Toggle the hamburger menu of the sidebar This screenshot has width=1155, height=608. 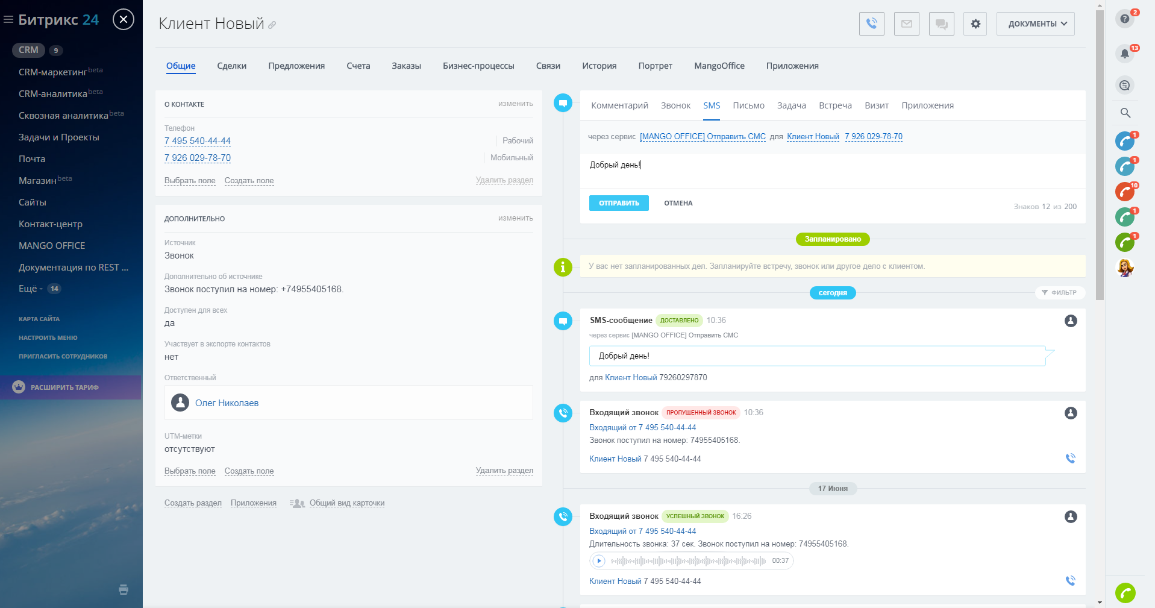tap(8, 20)
